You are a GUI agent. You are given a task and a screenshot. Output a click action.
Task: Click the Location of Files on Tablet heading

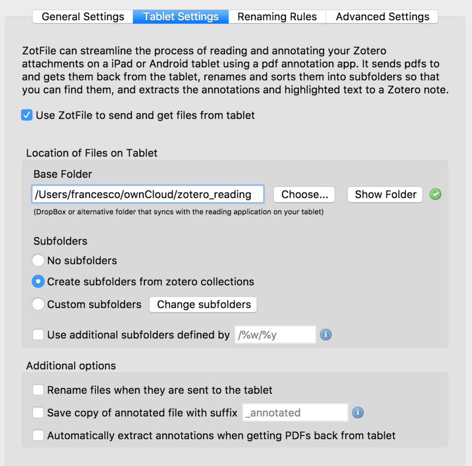point(92,153)
